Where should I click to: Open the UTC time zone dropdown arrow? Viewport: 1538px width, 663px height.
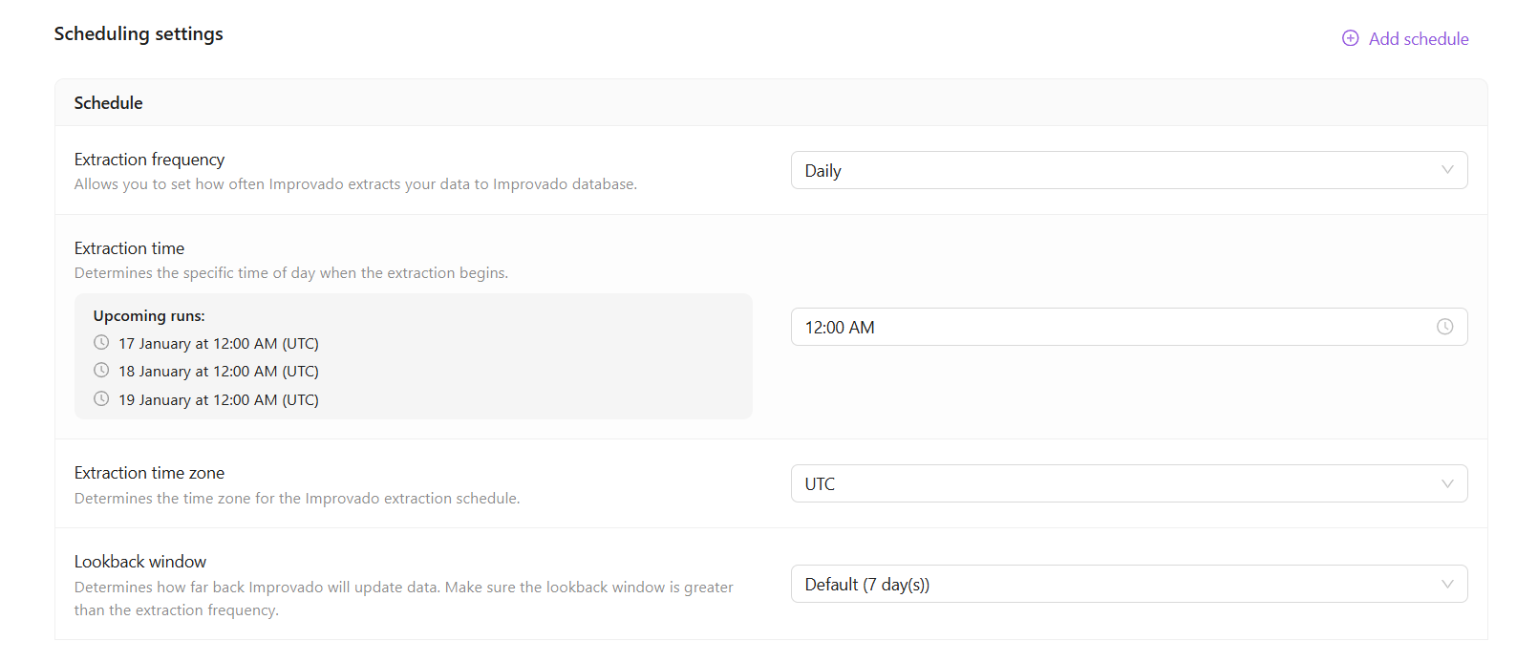(x=1447, y=483)
